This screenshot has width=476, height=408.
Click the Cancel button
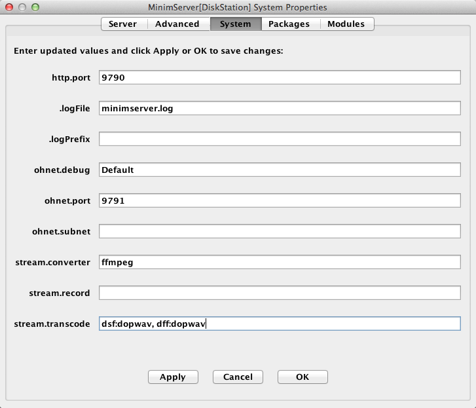238,377
